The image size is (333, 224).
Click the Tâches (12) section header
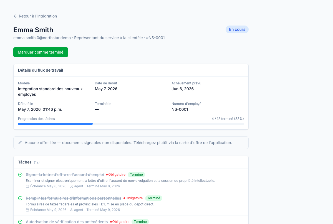(29, 162)
